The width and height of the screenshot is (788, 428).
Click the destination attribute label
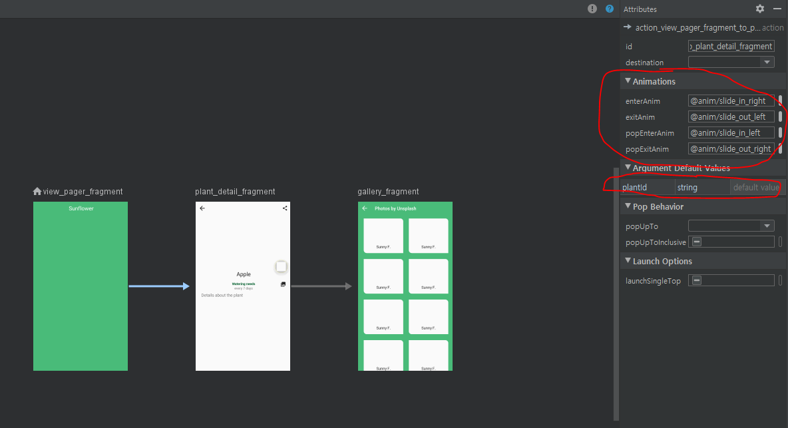click(x=644, y=63)
